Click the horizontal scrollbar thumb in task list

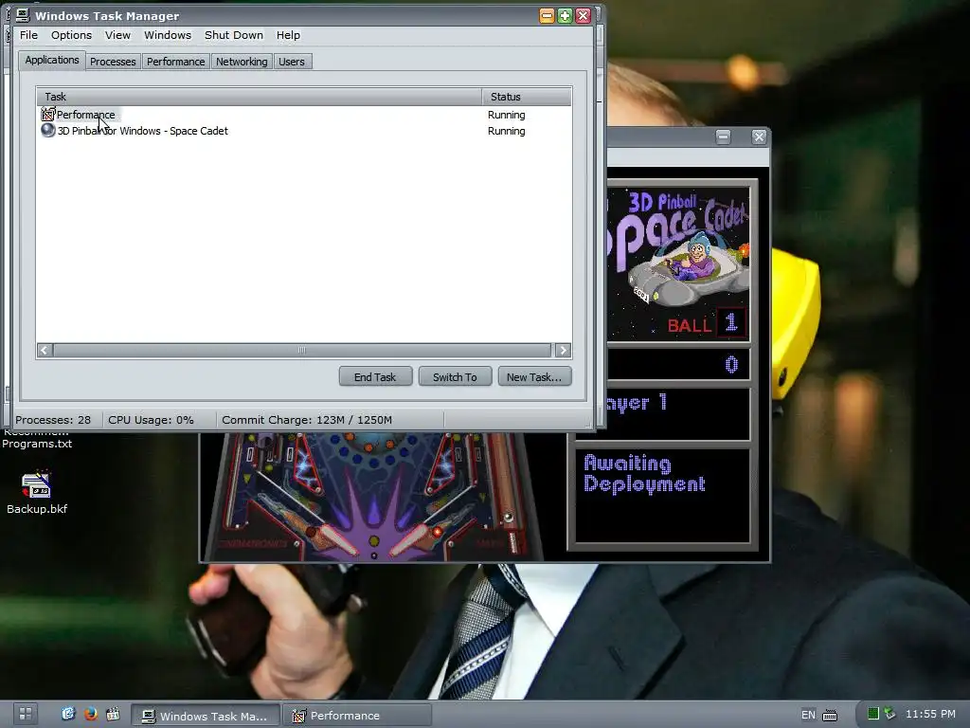pos(302,351)
